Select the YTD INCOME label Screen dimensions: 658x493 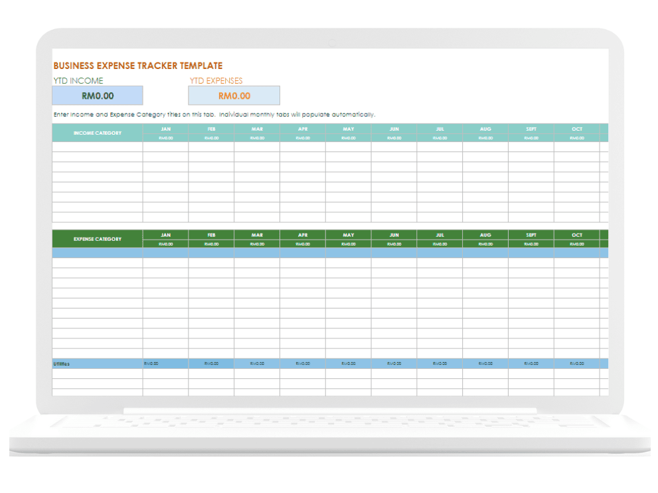coord(78,80)
